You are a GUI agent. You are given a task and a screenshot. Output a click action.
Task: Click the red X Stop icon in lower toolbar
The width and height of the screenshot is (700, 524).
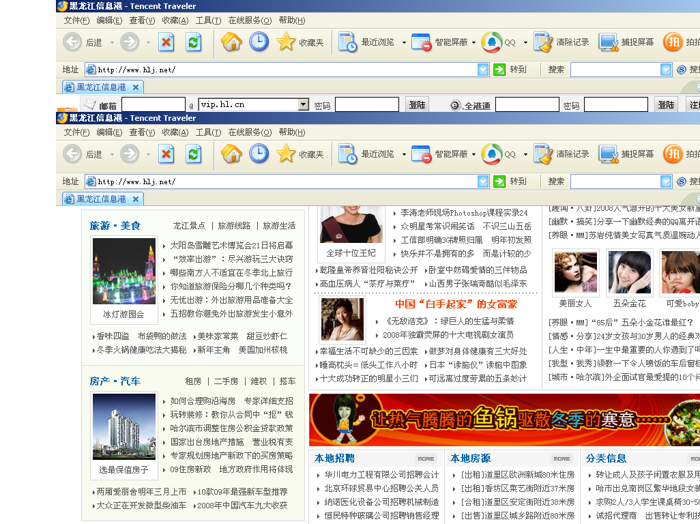[x=166, y=154]
